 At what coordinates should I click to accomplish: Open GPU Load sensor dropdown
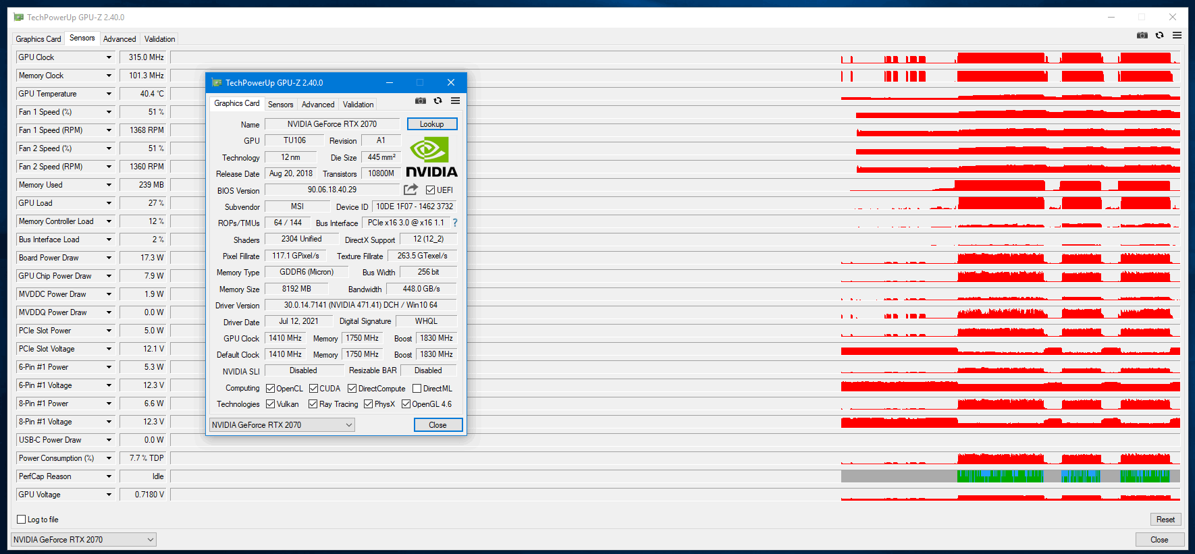tap(109, 203)
